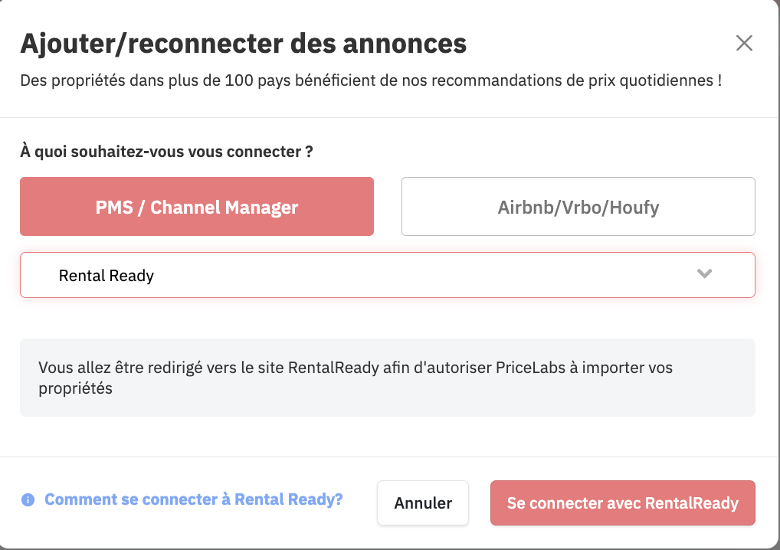
Task: Close the Ajouter/reconnecter des annonces dialog
Action: coord(744,43)
